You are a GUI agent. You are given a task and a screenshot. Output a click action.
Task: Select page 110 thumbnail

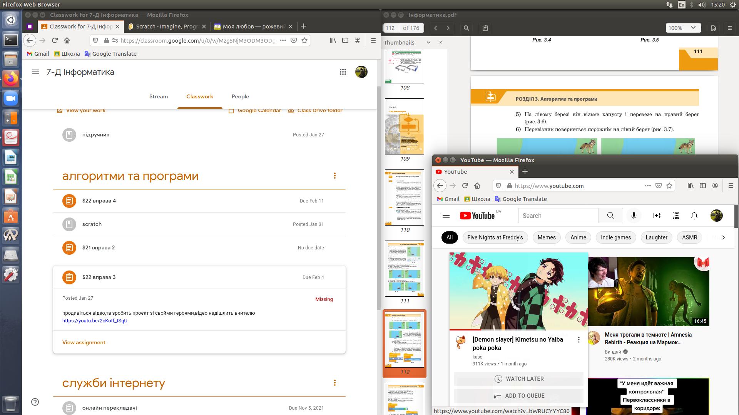click(405, 198)
